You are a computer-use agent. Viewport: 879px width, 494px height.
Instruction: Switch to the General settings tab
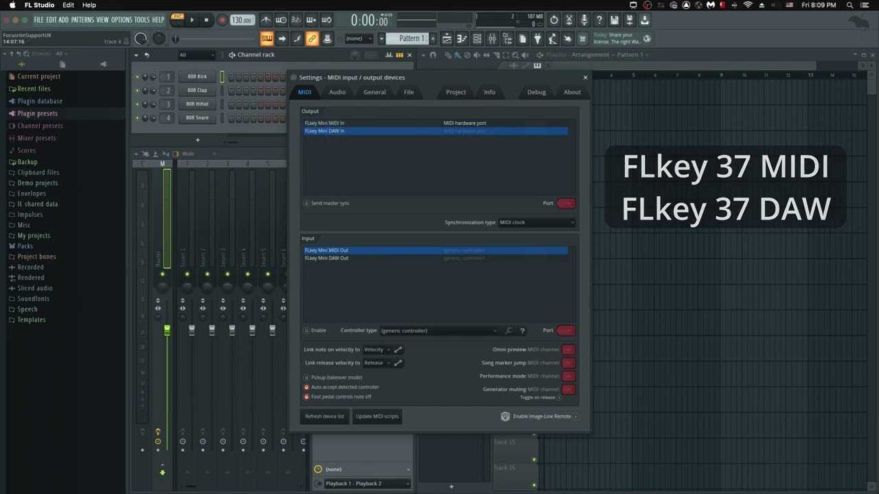tap(374, 92)
